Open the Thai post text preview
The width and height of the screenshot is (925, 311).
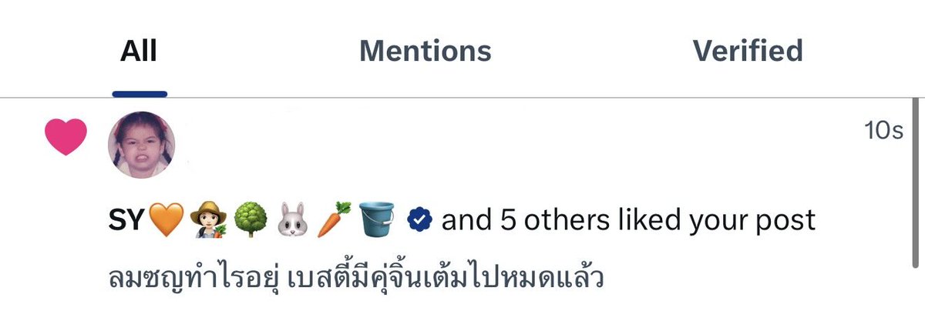point(356,276)
